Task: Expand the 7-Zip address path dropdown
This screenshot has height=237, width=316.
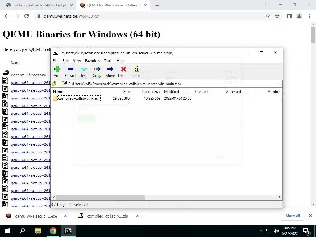Action: click(280, 84)
